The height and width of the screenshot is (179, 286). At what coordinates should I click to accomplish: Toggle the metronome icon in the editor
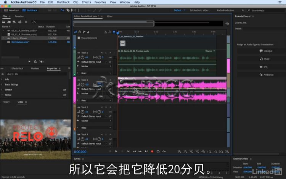point(105,32)
